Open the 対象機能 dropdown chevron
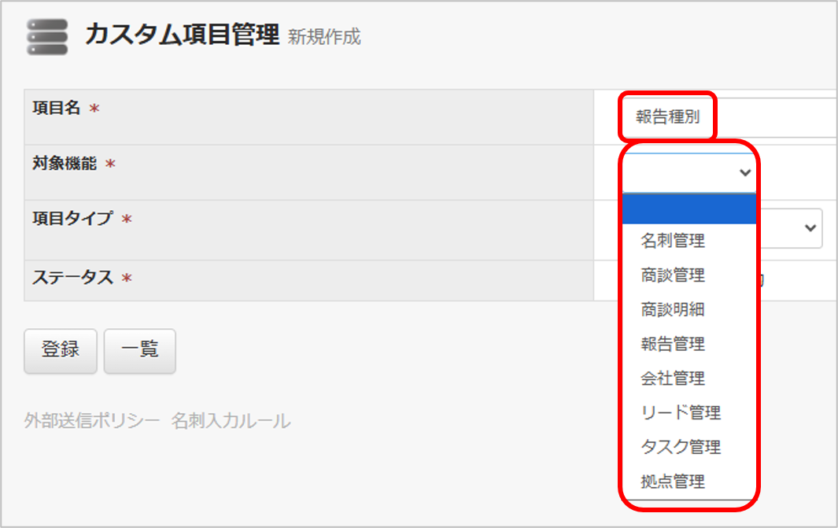 (745, 172)
